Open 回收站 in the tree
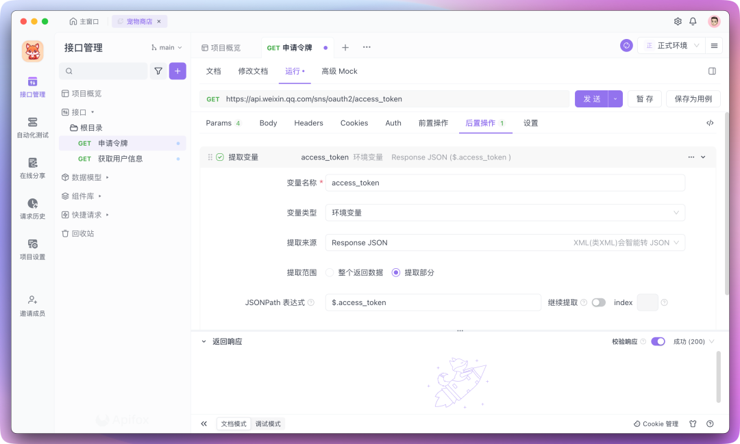740x444 pixels. (x=78, y=234)
